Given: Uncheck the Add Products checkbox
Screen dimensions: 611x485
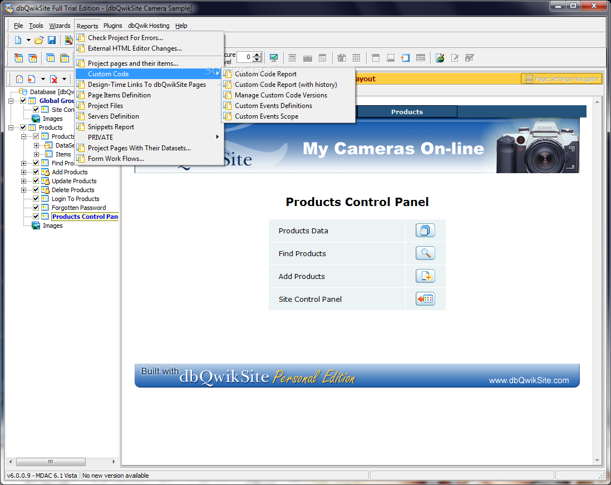Looking at the screenshot, I should 36,172.
